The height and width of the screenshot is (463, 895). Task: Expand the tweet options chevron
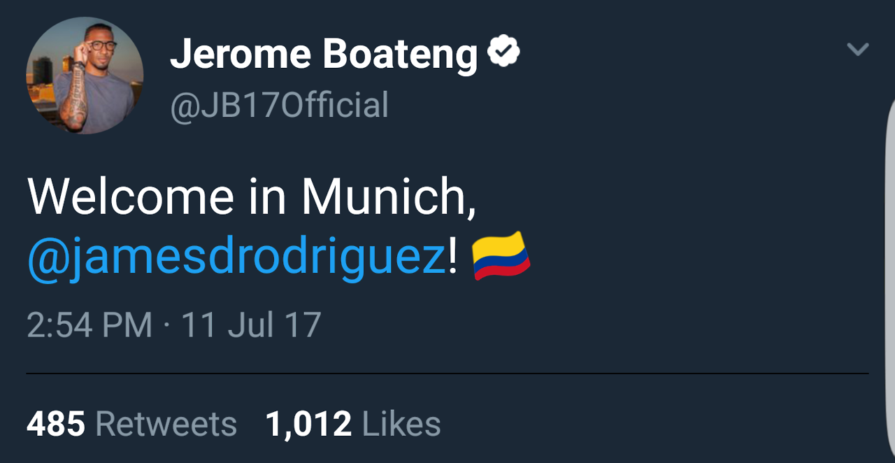tap(857, 49)
